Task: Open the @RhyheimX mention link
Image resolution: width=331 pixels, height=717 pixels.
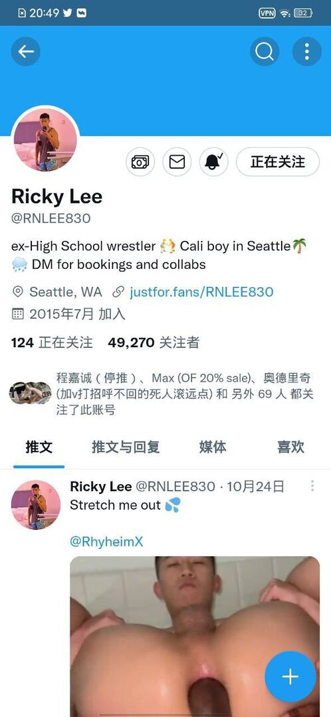Action: click(106, 542)
